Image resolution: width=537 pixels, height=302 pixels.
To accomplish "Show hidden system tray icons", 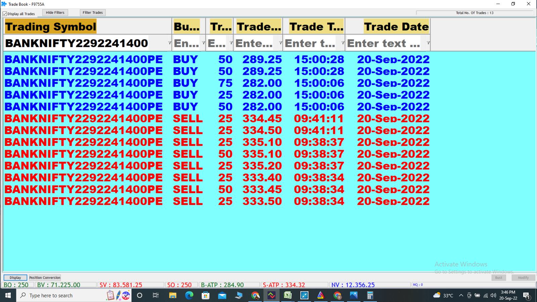I will point(461,295).
